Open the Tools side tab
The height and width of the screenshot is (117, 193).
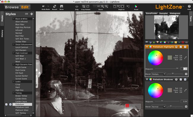pyautogui.click(x=191, y=19)
